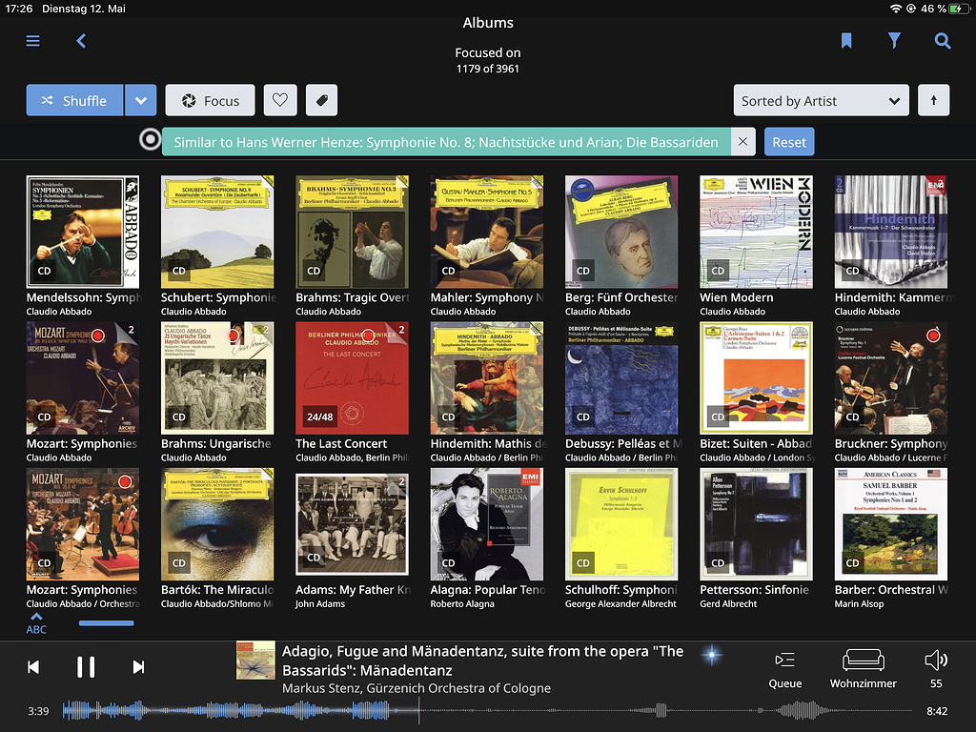This screenshot has width=976, height=732.
Task: Open bookmarks with the bookmark icon
Action: click(846, 41)
